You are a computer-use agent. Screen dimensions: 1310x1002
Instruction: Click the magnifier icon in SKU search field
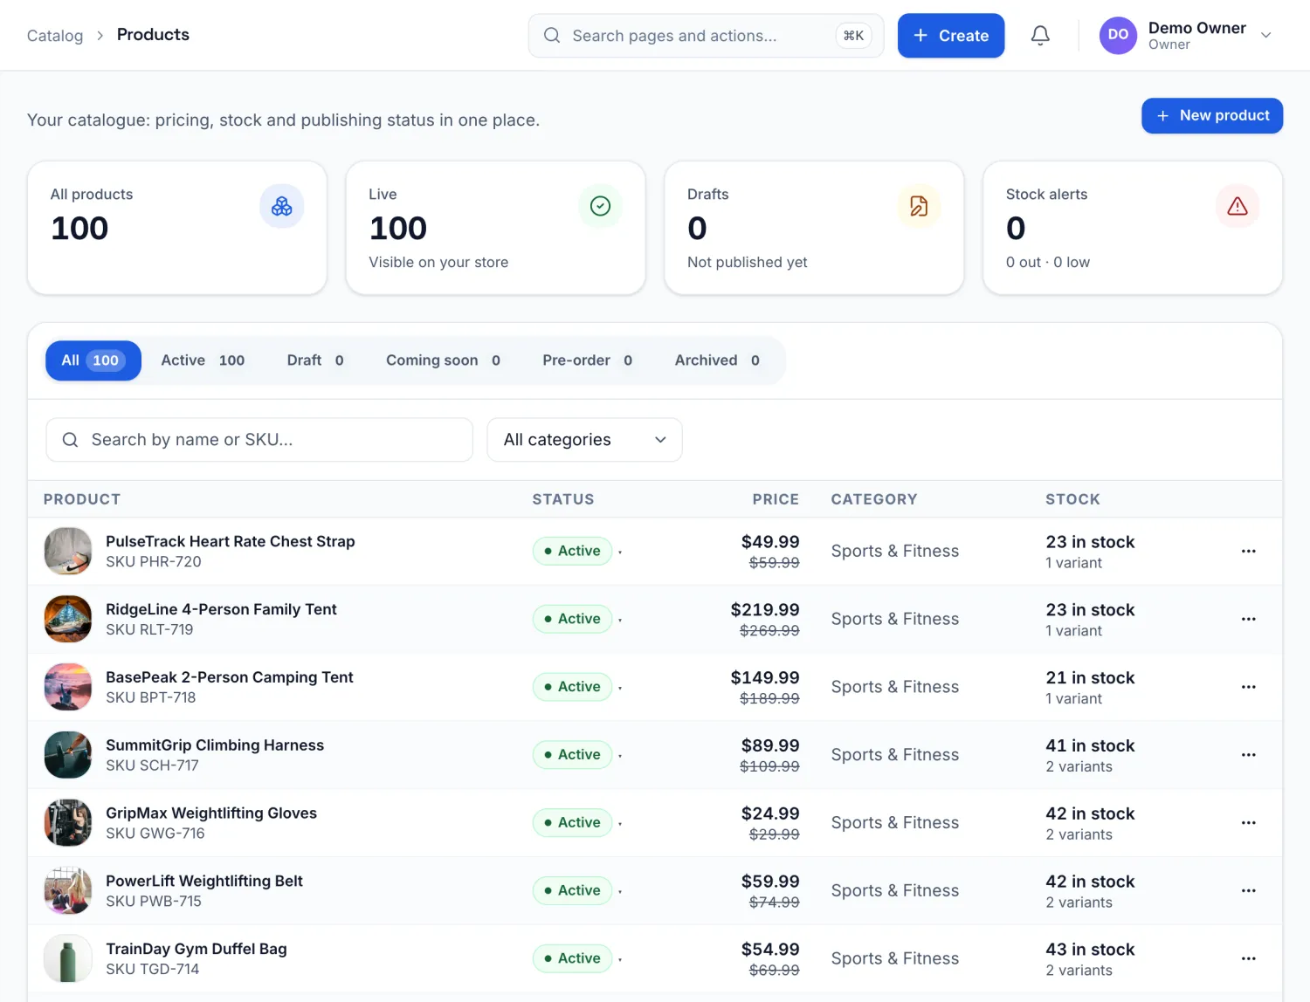coord(71,440)
